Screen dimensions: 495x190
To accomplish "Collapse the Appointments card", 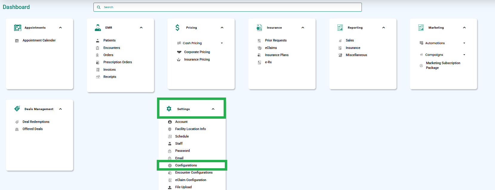I will (x=61, y=28).
